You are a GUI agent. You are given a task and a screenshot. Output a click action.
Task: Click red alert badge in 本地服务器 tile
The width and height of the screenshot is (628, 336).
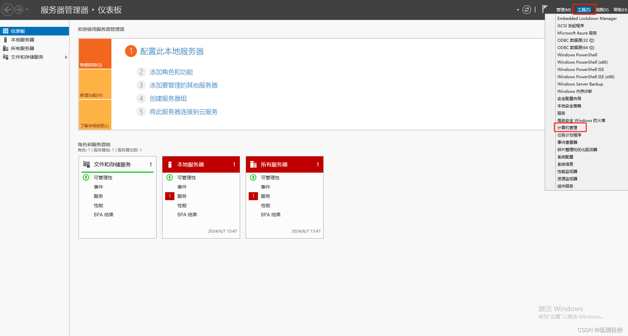pos(170,196)
